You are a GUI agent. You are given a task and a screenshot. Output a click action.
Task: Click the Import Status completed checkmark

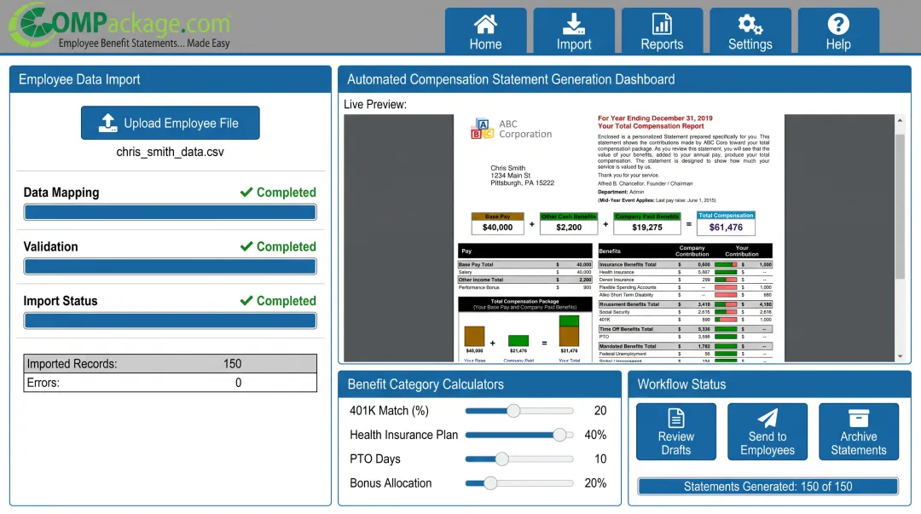click(246, 300)
